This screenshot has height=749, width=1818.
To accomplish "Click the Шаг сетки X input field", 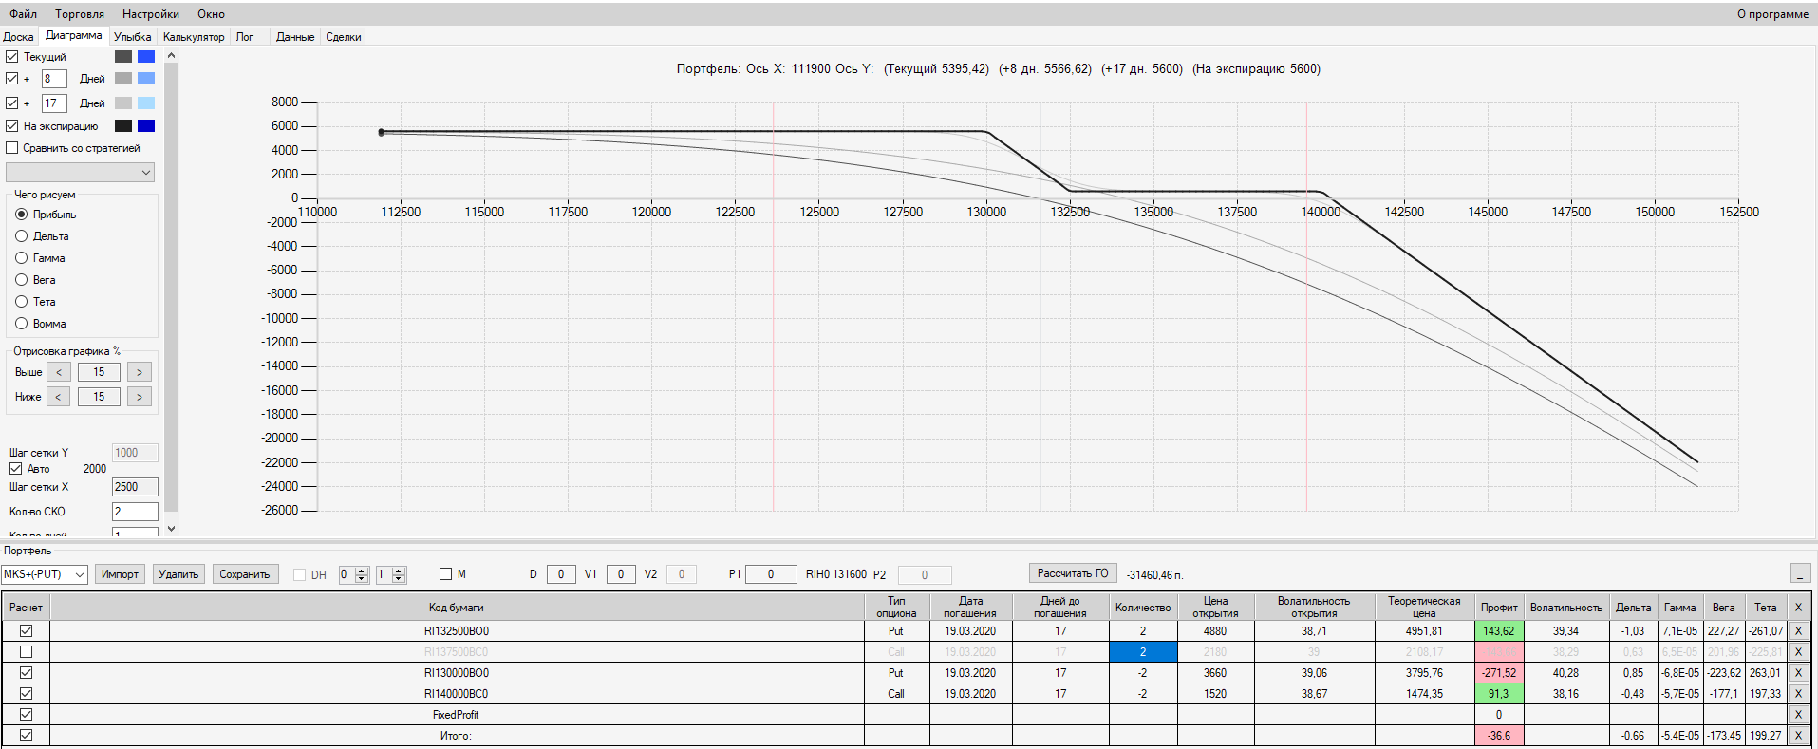I will click(x=135, y=487).
